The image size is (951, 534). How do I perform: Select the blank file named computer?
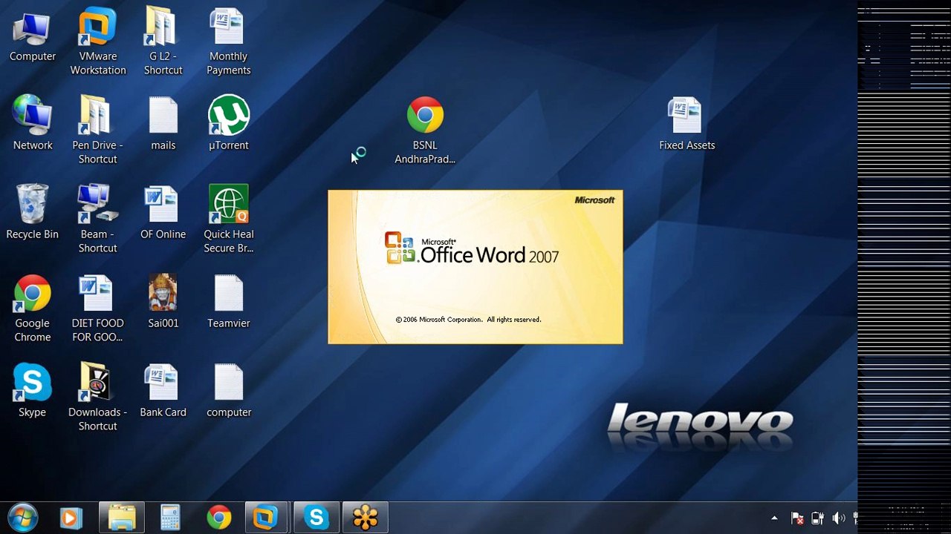(x=229, y=391)
